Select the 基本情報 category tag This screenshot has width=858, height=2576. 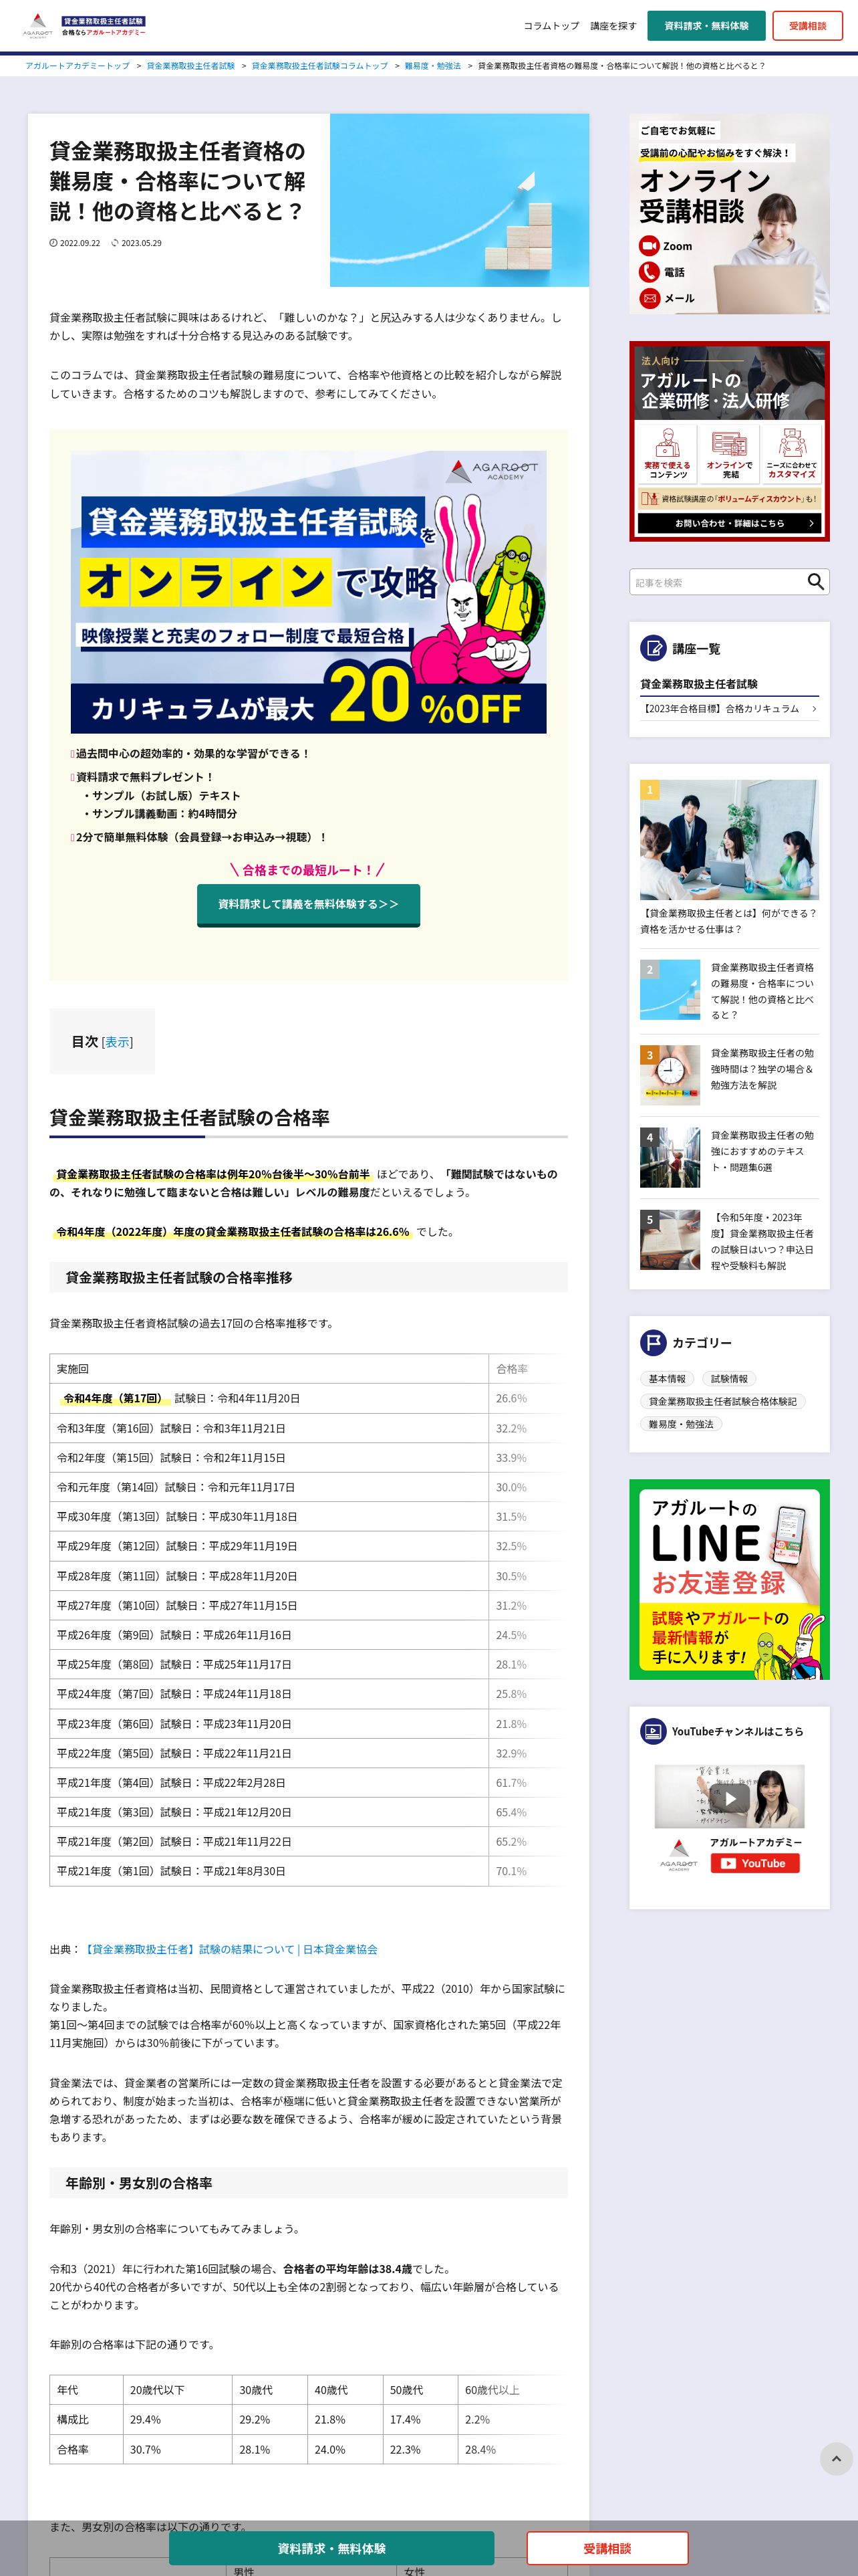pyautogui.click(x=668, y=1379)
